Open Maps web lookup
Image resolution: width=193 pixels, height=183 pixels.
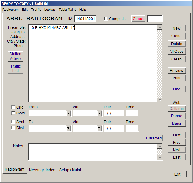pos(177,123)
